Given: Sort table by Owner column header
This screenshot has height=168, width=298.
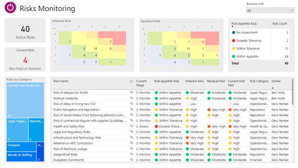Looking at the screenshot, I should (x=276, y=81).
